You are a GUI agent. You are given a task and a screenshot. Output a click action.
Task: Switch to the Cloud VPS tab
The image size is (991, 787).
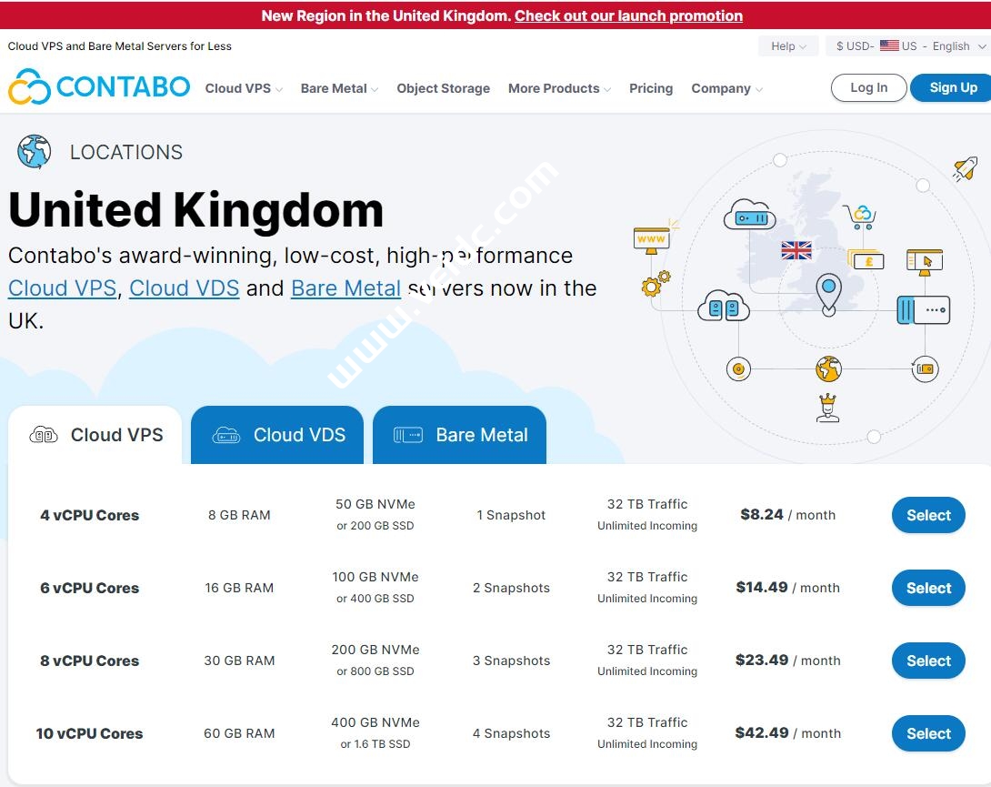click(x=95, y=435)
